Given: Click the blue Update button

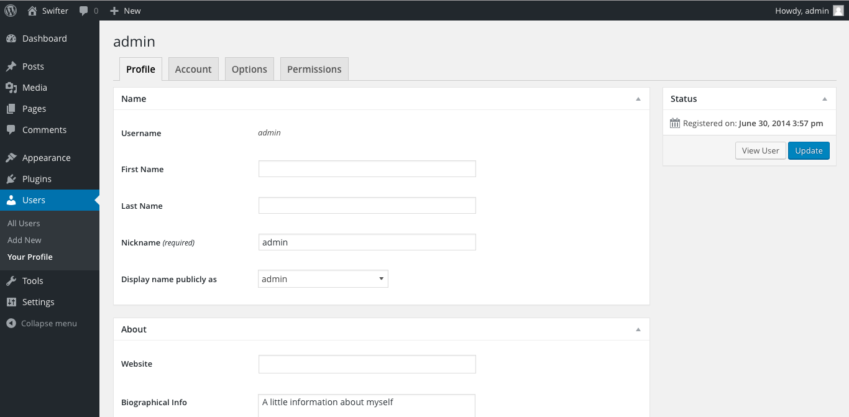Looking at the screenshot, I should click(x=809, y=150).
